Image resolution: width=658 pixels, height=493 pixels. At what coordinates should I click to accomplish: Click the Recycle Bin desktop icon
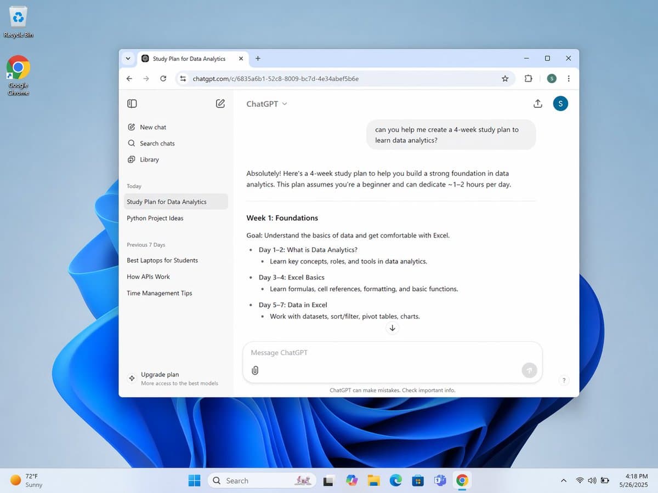pyautogui.click(x=18, y=22)
